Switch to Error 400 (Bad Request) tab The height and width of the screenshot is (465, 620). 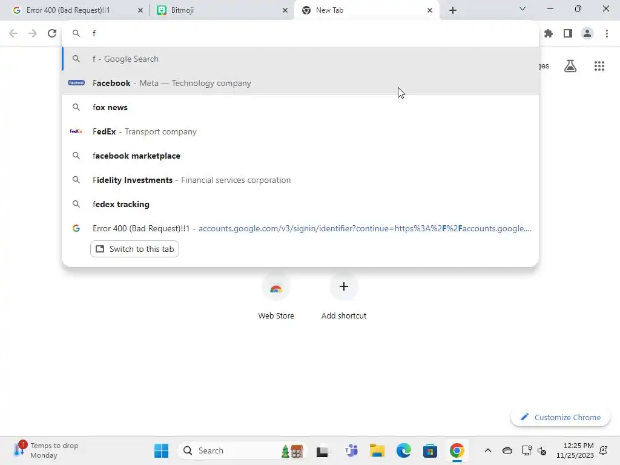[75, 10]
